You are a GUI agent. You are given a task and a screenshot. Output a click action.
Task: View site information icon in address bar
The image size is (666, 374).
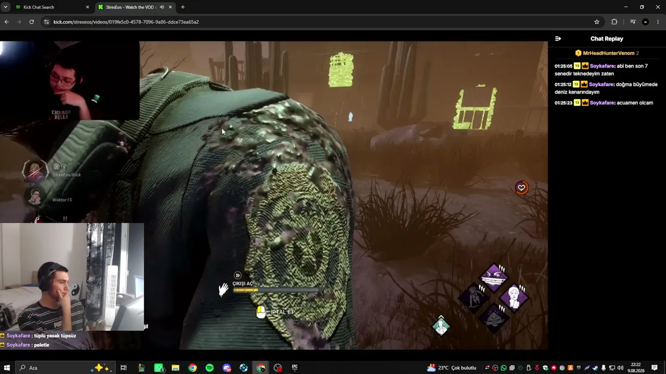coord(46,22)
